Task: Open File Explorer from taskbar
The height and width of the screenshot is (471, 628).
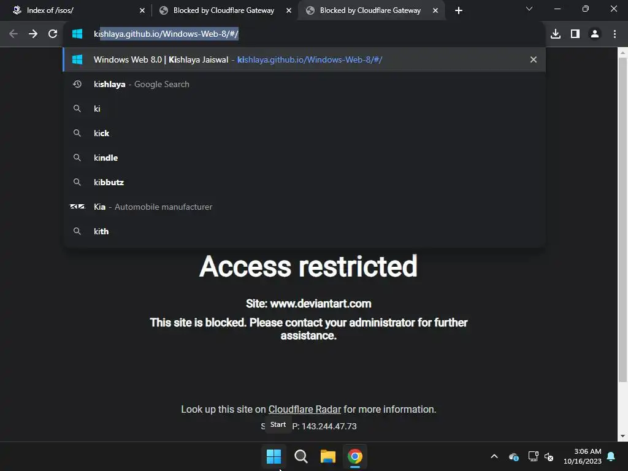Action: pos(327,456)
